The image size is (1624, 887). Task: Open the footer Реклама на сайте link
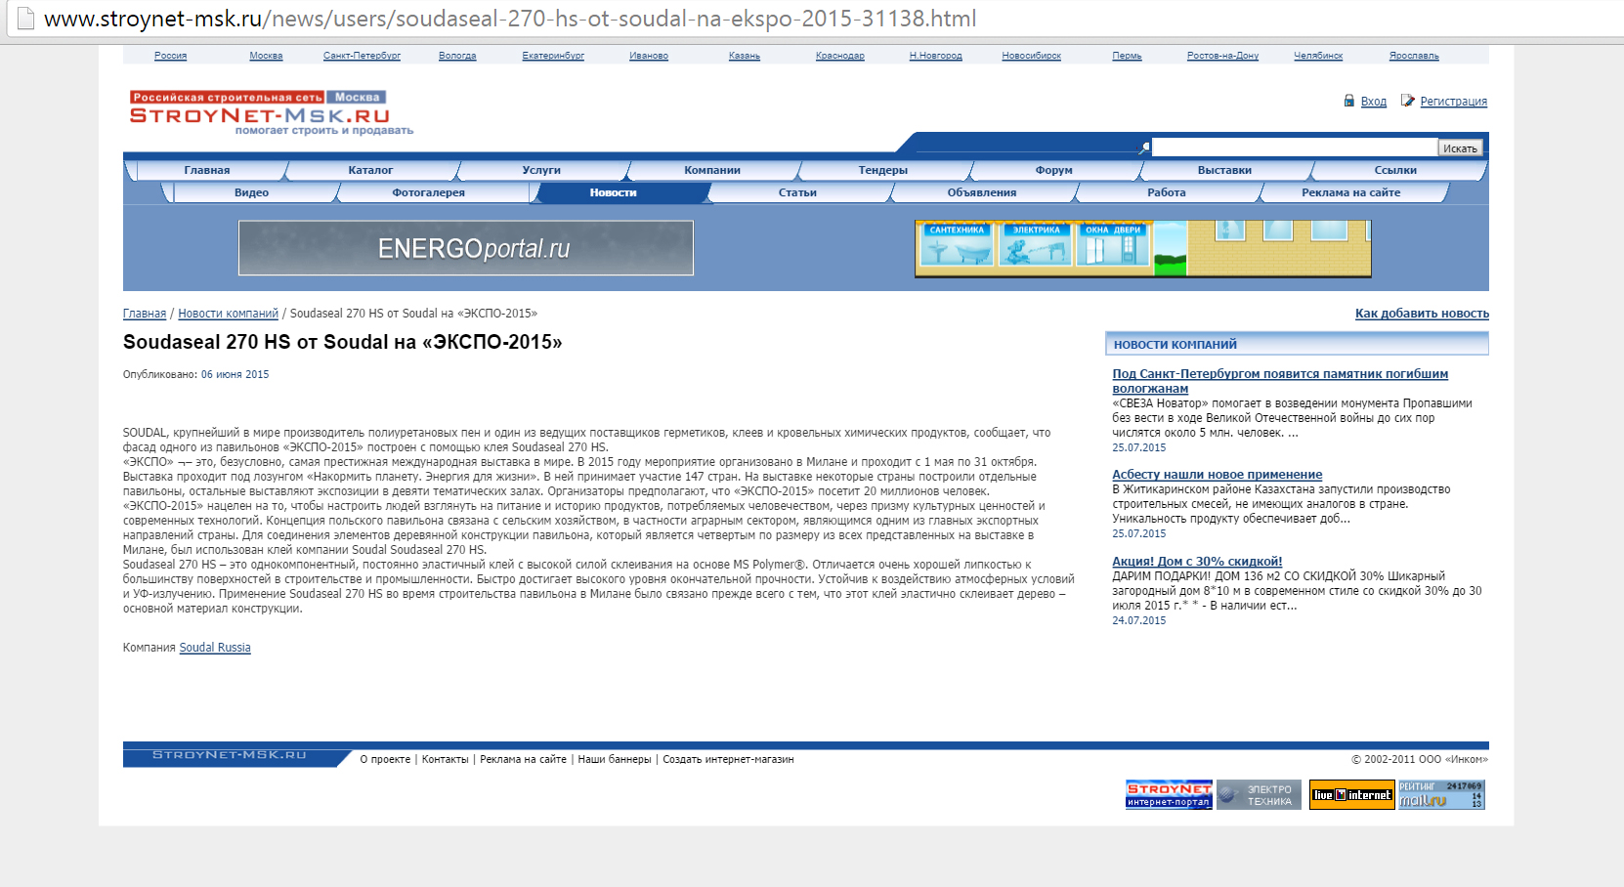(523, 759)
